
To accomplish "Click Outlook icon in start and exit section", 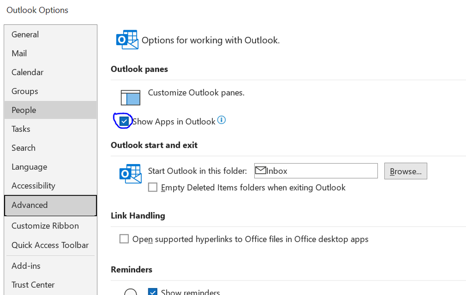I will (x=130, y=173).
